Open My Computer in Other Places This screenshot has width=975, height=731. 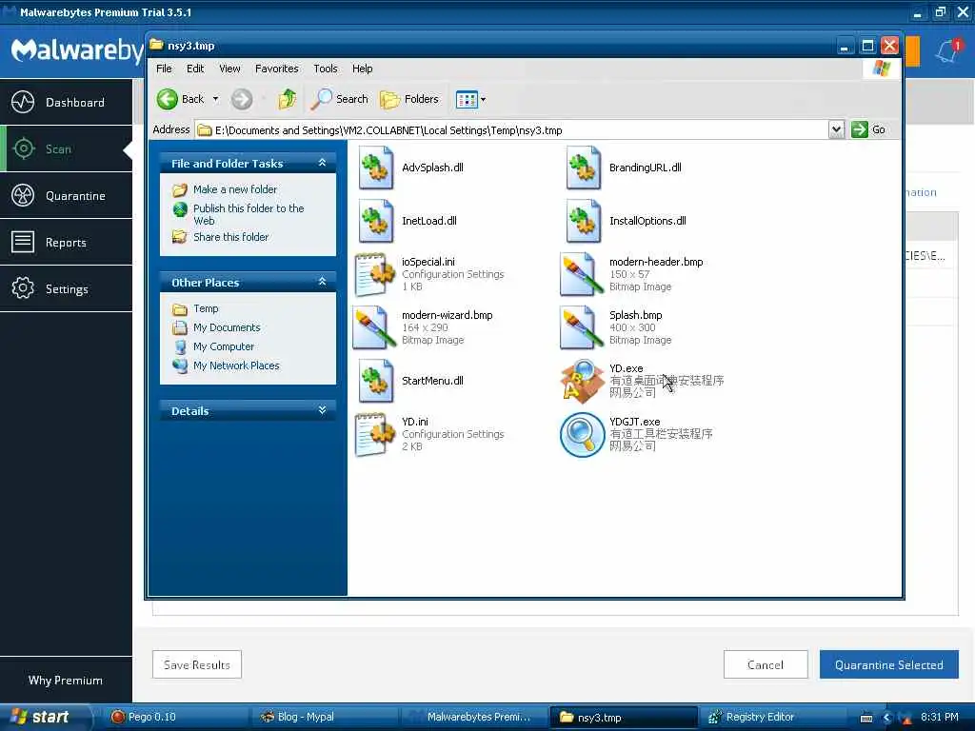pyautogui.click(x=223, y=346)
